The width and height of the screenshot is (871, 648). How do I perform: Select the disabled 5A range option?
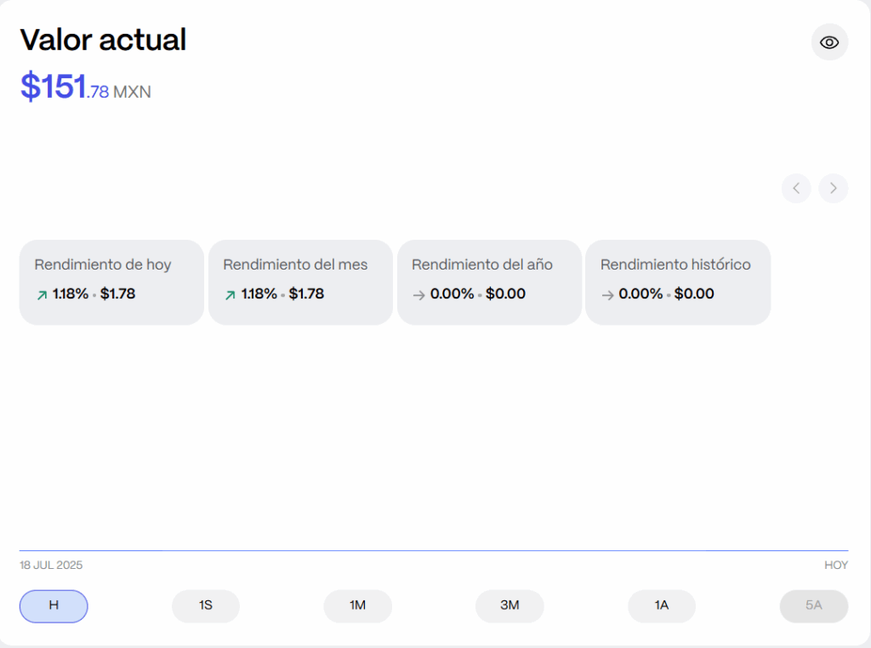(814, 606)
